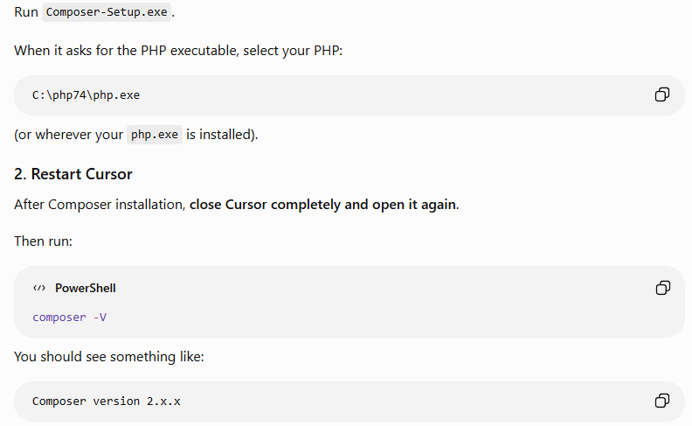
Task: Click the heading 2. Restart Cursor
Action: (x=73, y=174)
